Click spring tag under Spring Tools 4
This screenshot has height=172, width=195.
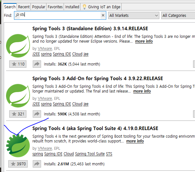[x=38, y=154]
